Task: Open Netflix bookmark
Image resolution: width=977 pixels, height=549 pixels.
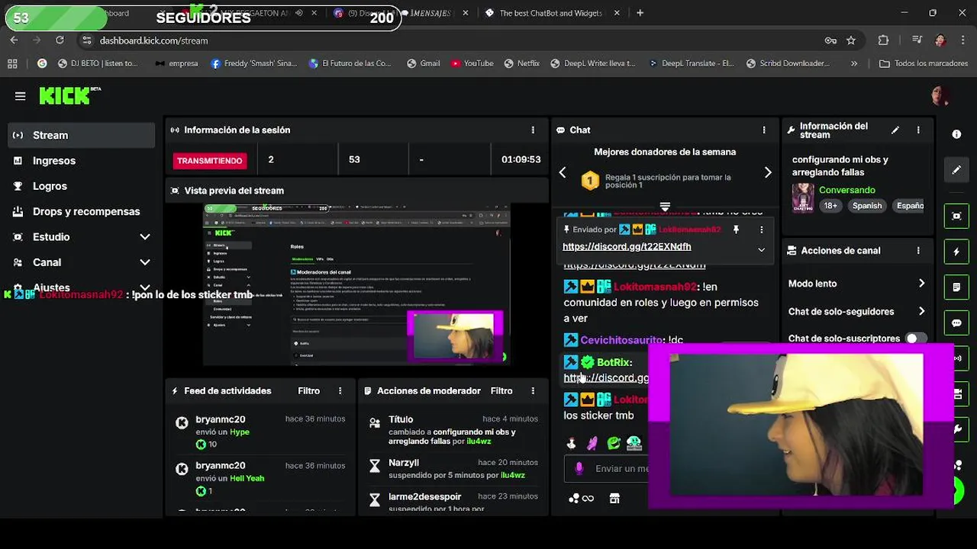Action: click(x=521, y=64)
